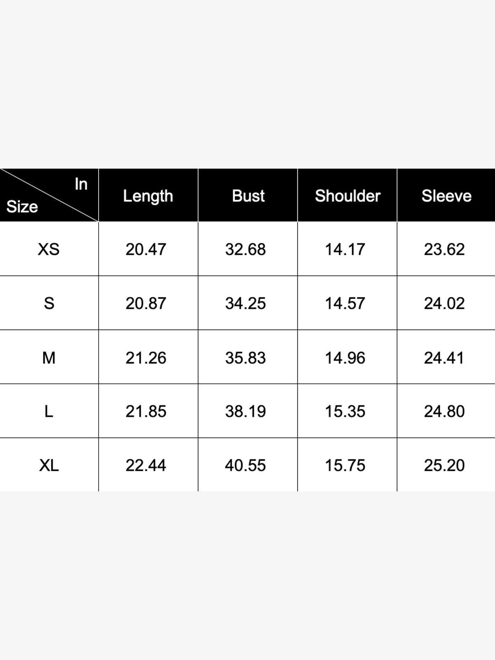Select the XS size row label
This screenshot has width=495, height=660.
click(x=49, y=249)
